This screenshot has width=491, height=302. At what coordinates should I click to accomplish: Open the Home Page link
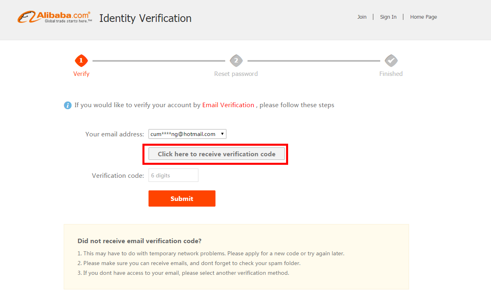tap(424, 17)
